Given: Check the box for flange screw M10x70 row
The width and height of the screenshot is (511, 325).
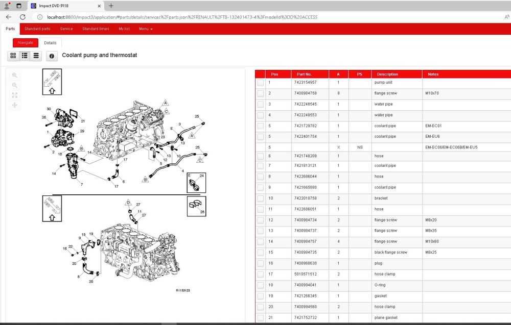Looking at the screenshot, I should point(260,94).
